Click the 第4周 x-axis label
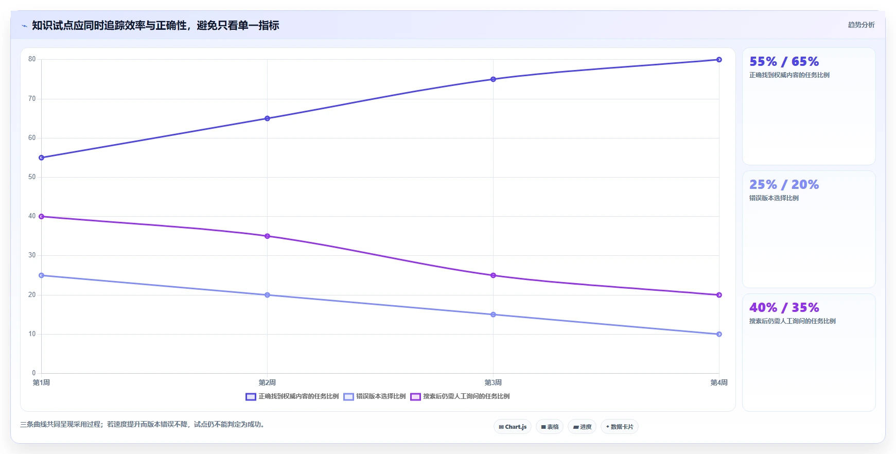 click(719, 382)
